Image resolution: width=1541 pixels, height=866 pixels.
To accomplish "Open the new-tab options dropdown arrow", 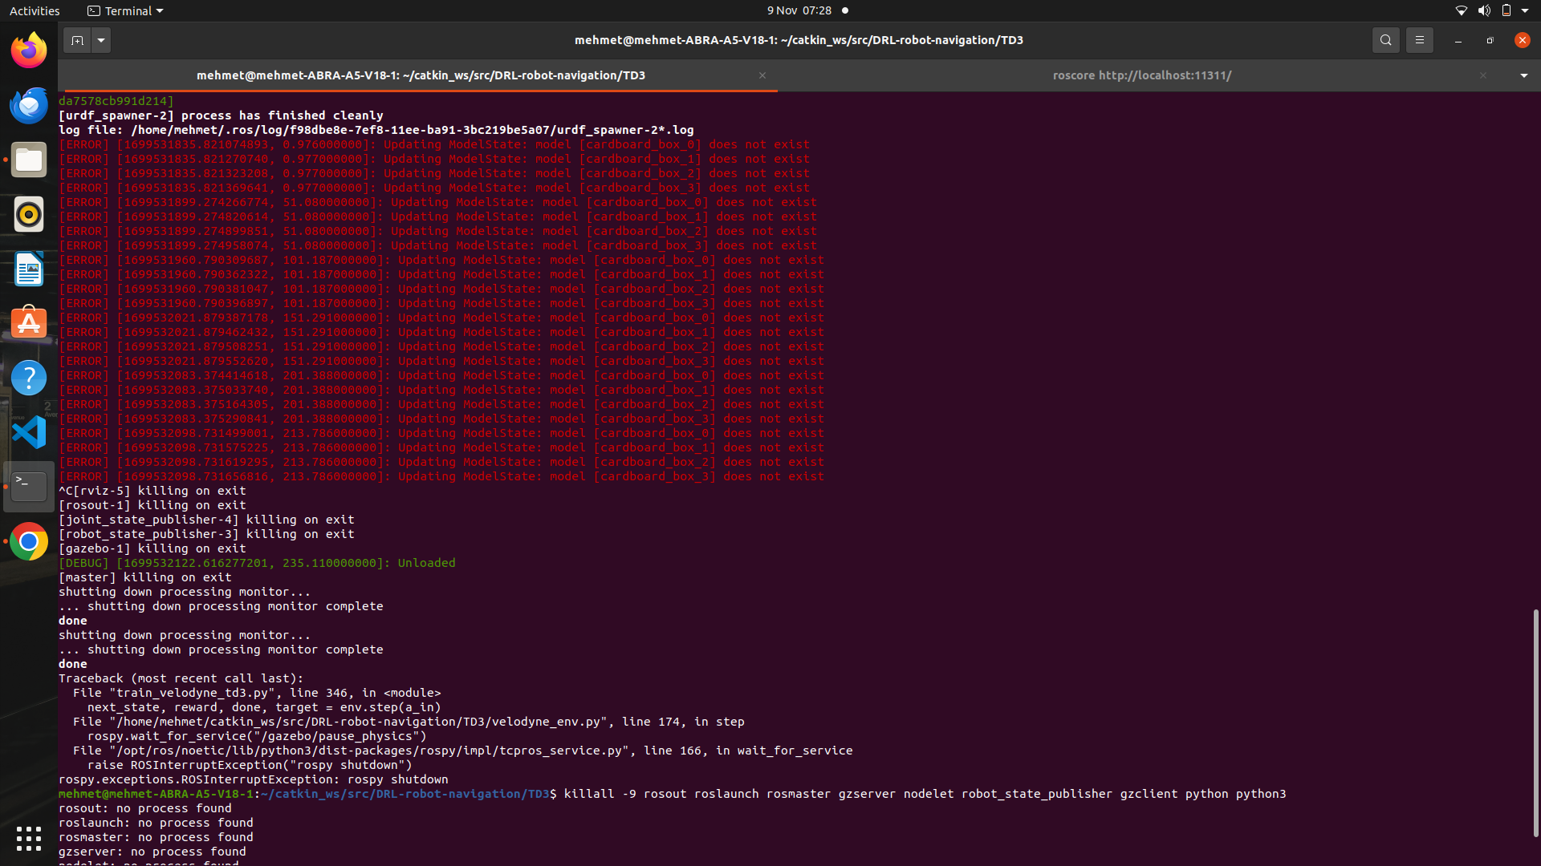I will click(101, 40).
